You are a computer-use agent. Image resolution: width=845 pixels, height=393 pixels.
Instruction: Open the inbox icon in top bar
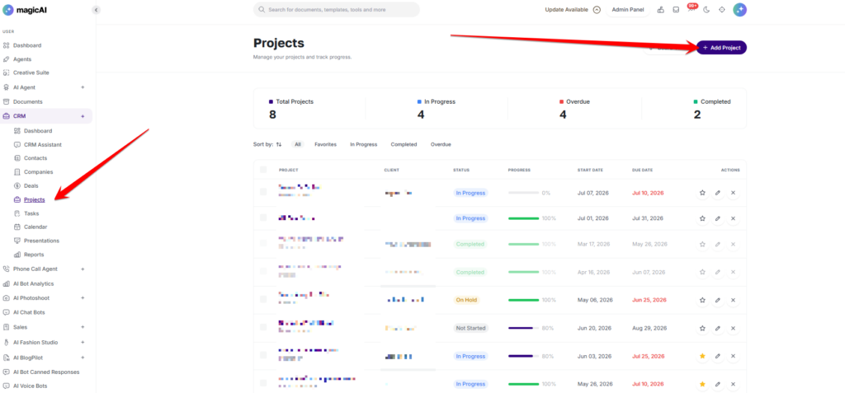[x=676, y=10]
